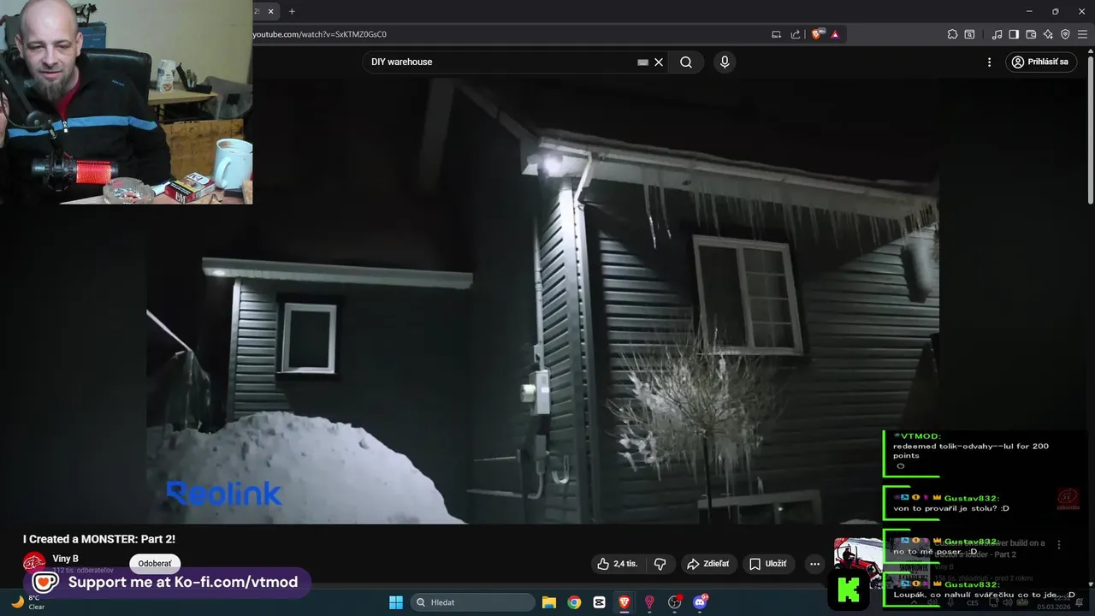This screenshot has height=616, width=1095.
Task: Click the Prihlásiť sa sign-in button
Action: pos(1040,62)
